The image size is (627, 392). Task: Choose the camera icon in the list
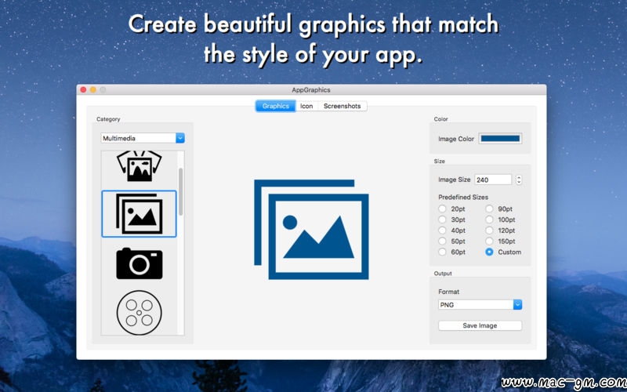click(x=139, y=263)
